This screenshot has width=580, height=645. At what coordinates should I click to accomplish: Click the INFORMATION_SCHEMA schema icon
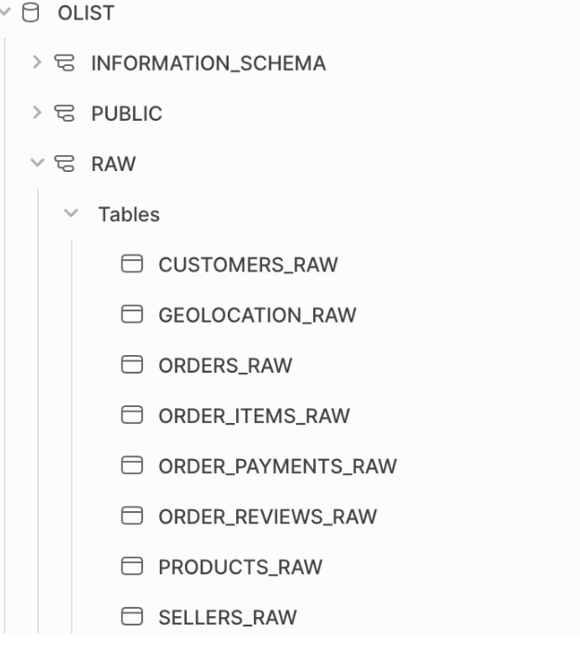pyautogui.click(x=64, y=63)
